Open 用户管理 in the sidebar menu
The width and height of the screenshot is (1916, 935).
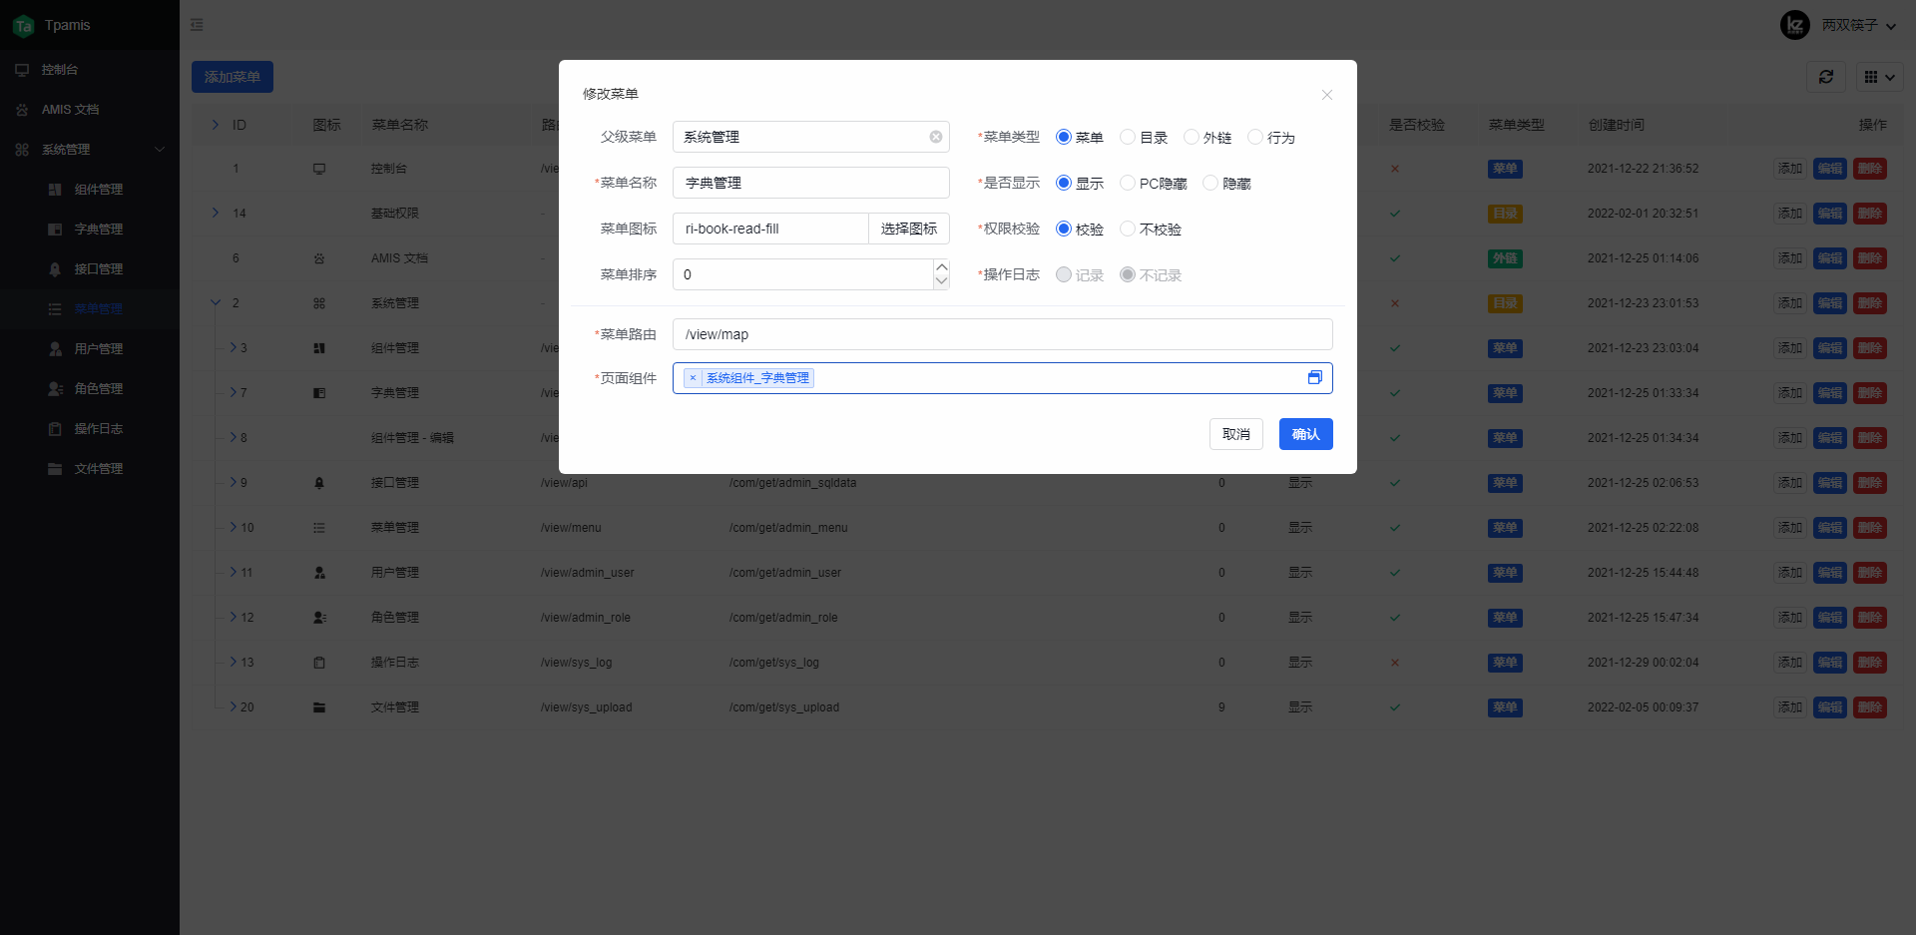pyautogui.click(x=90, y=349)
